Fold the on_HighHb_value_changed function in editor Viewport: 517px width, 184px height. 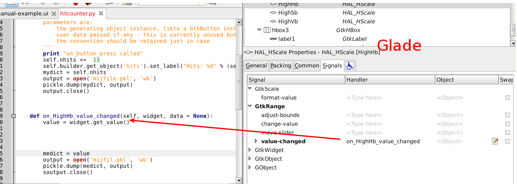(x=14, y=116)
